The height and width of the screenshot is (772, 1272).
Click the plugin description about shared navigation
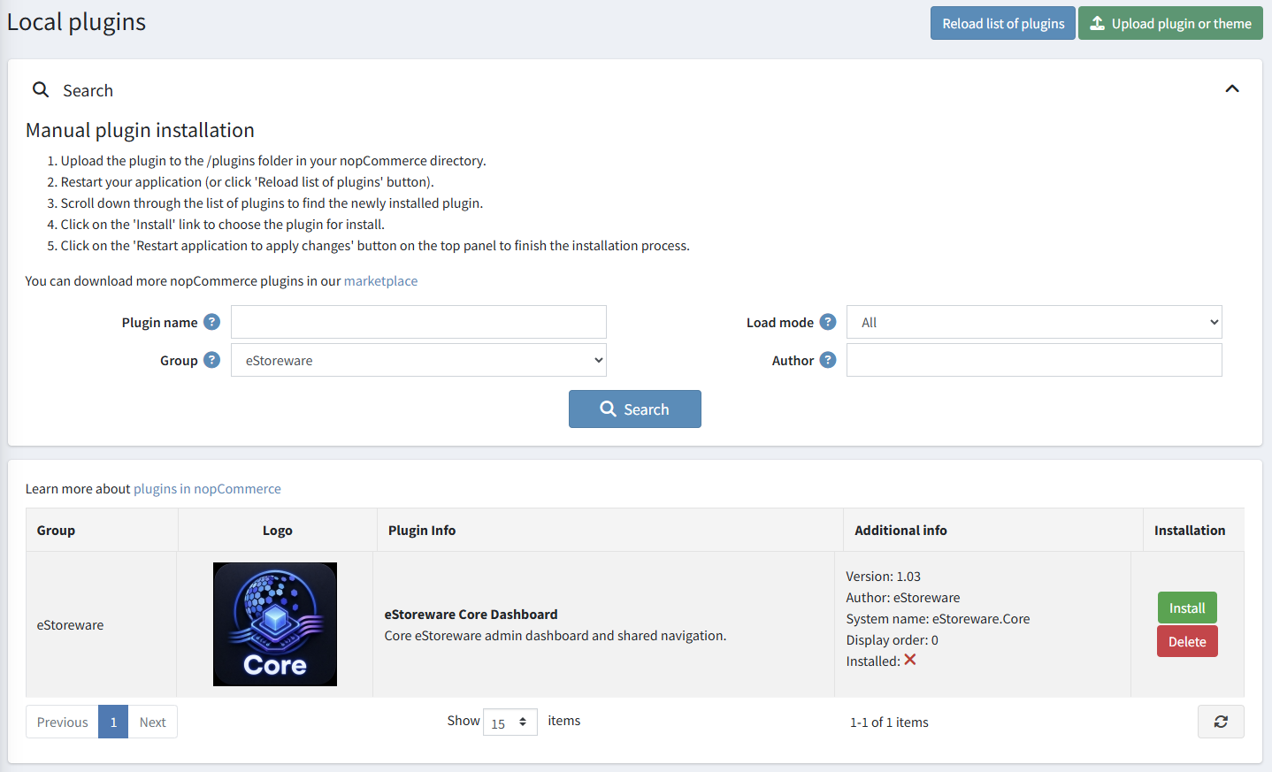click(x=556, y=636)
